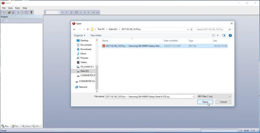260x133 pixels.
Task: Select Pictures in the navigation pane
Action: click(83, 58)
